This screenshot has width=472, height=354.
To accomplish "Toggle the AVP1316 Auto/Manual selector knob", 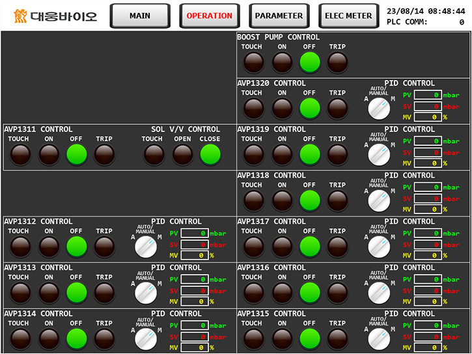I will [379, 293].
